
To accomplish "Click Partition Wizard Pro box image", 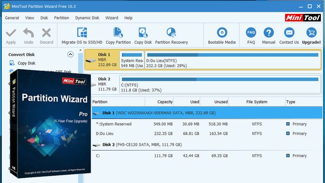I will [50, 124].
